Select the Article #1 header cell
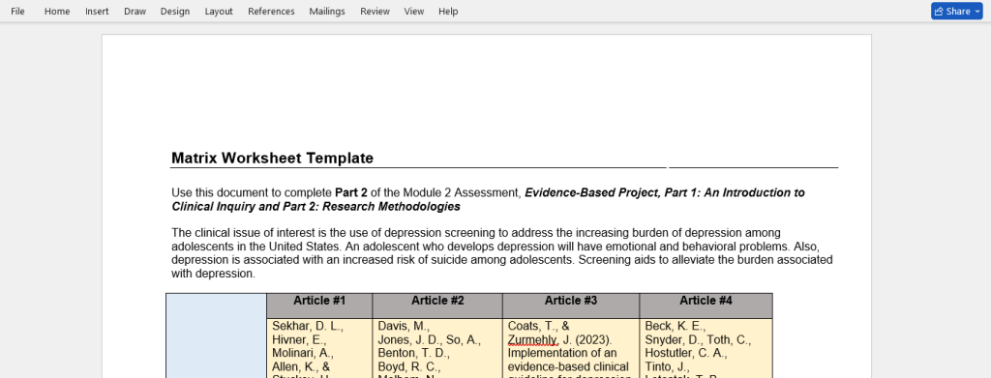The height and width of the screenshot is (378, 991). [x=319, y=305]
